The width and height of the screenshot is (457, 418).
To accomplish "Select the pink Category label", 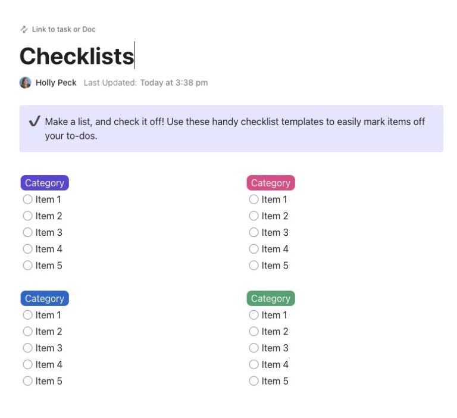I will click(271, 183).
